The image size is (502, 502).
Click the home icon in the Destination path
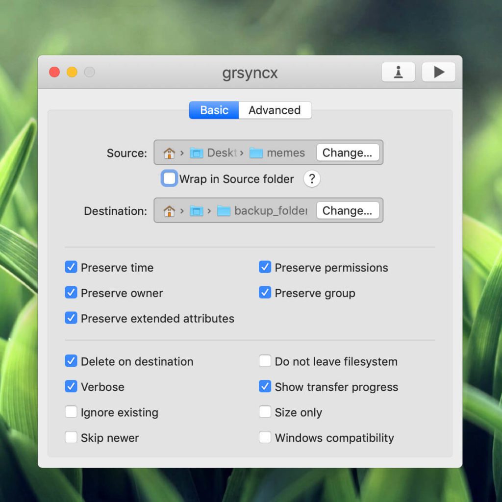point(170,210)
